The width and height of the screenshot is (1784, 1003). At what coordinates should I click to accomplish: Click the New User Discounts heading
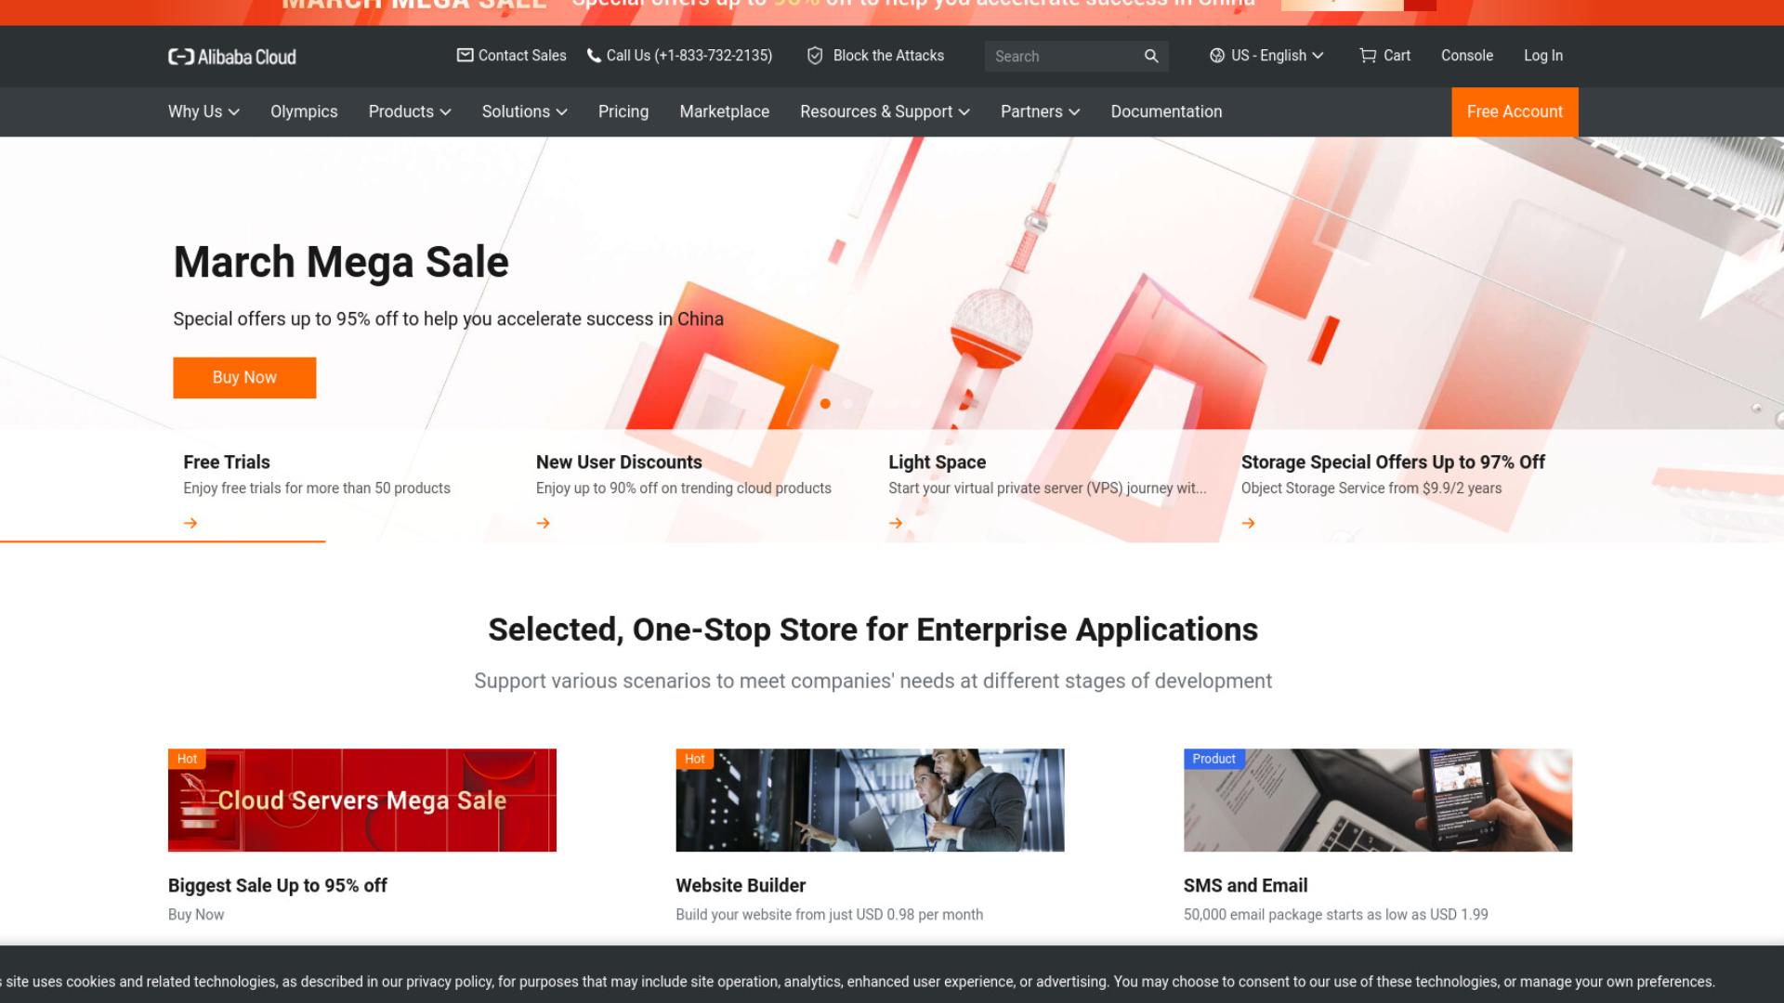click(x=619, y=462)
